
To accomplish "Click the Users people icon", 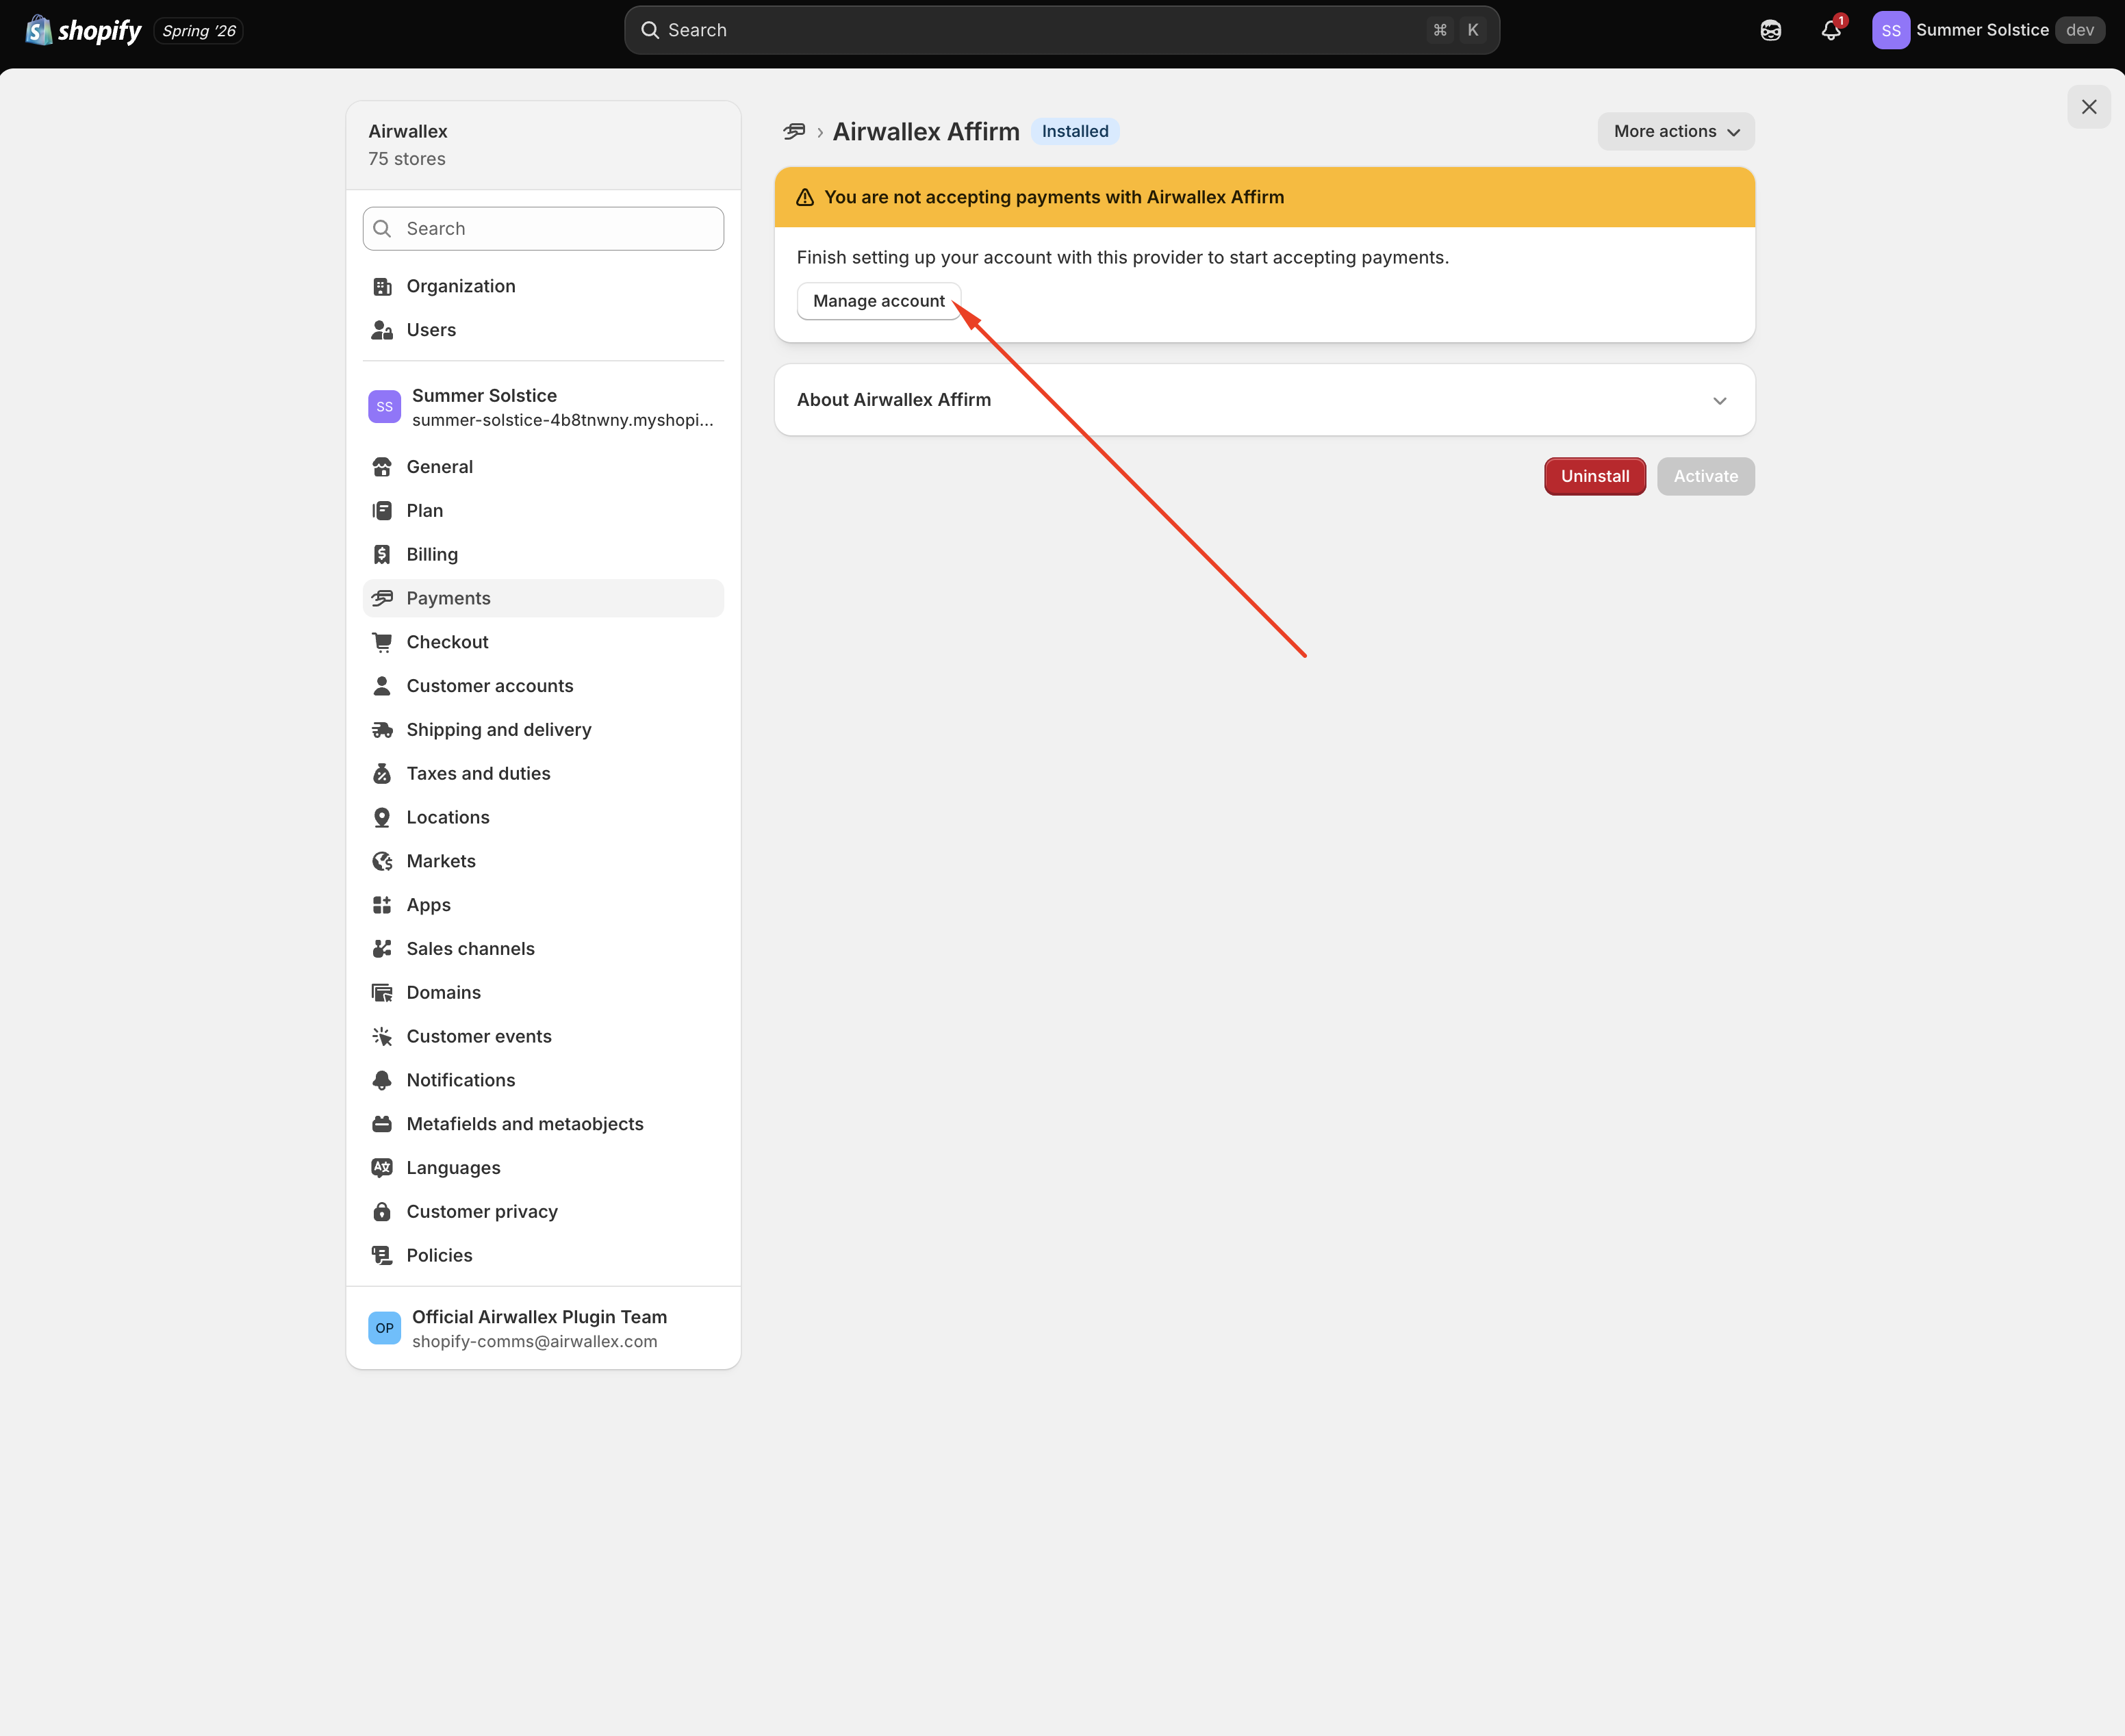I will pyautogui.click(x=382, y=330).
